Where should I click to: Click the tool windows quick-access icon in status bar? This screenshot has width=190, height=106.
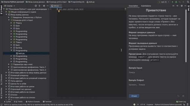(1, 105)
